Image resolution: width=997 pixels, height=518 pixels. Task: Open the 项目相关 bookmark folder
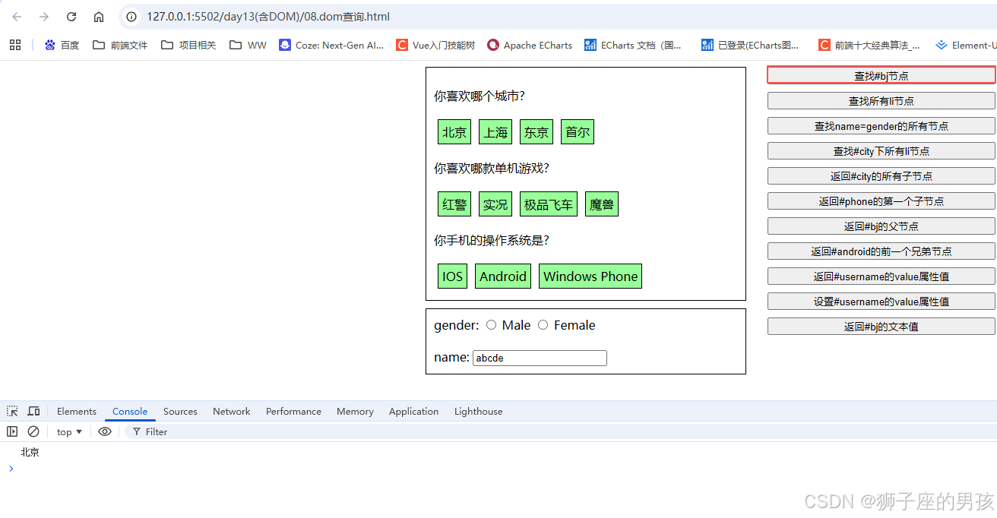(188, 45)
